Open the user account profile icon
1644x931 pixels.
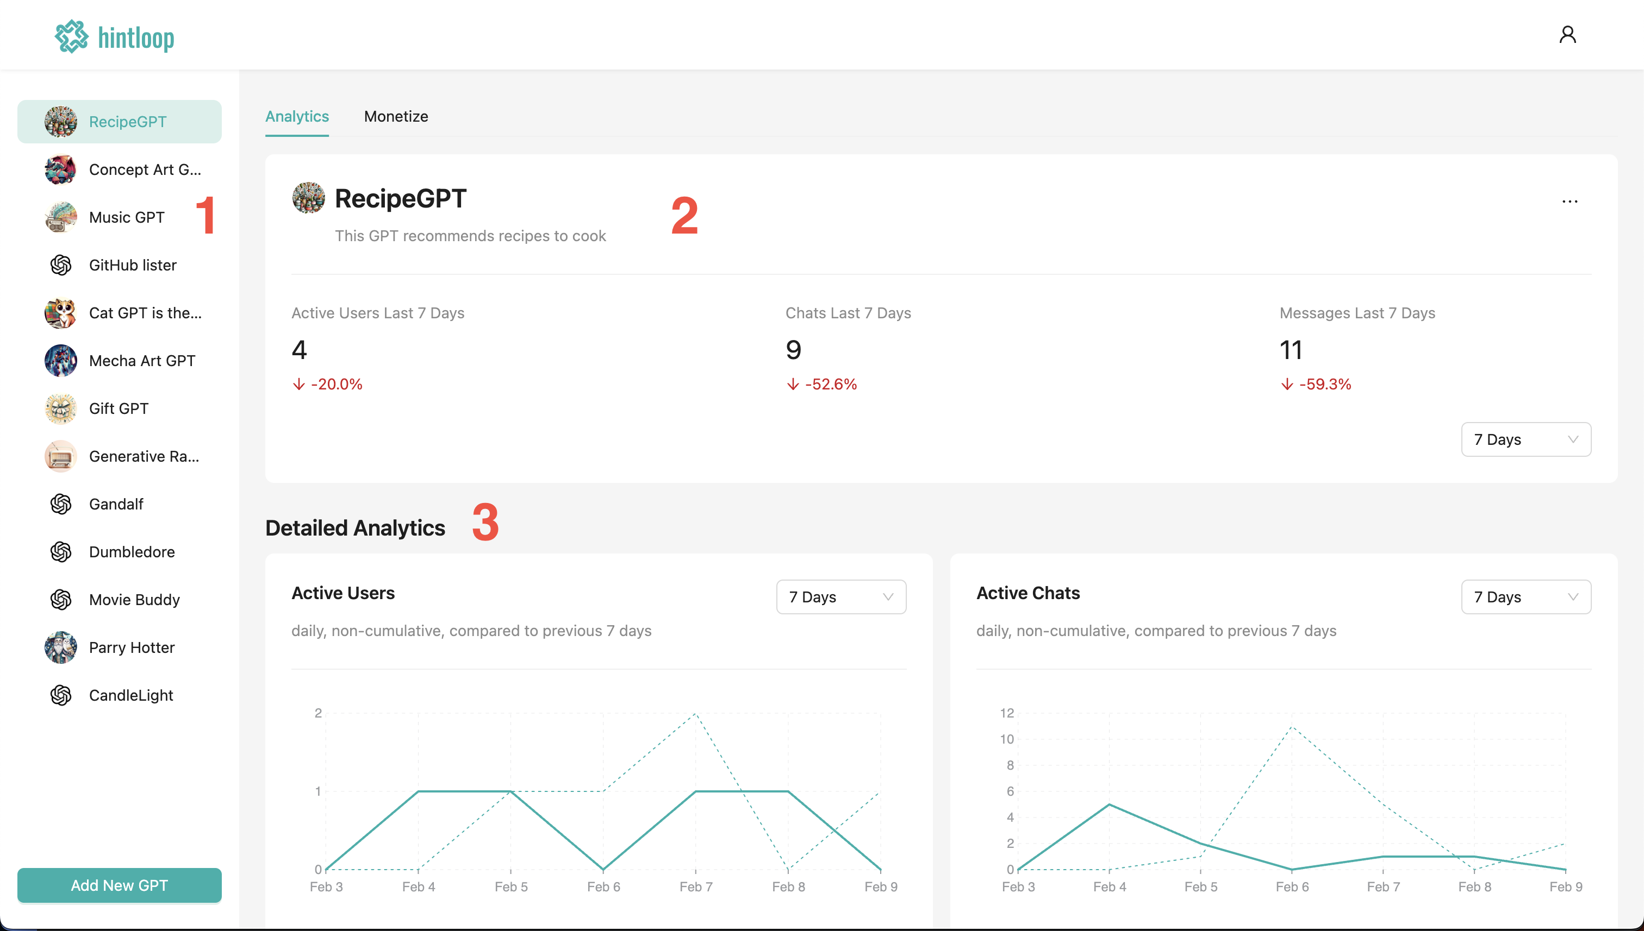coord(1567,35)
